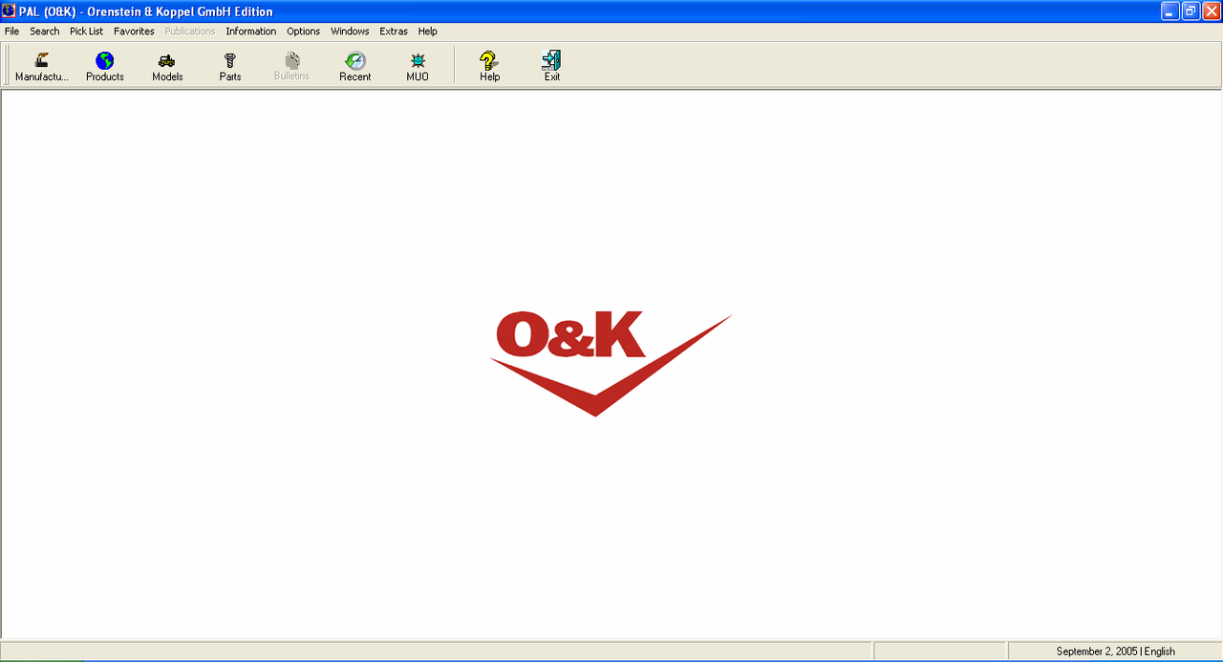Open the Extras menu
This screenshot has width=1223, height=662.
[394, 32]
